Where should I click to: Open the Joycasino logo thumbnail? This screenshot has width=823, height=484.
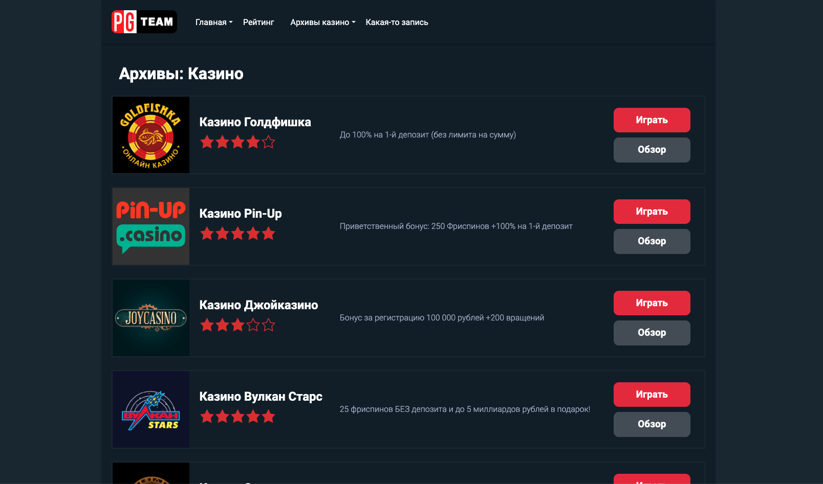(151, 318)
